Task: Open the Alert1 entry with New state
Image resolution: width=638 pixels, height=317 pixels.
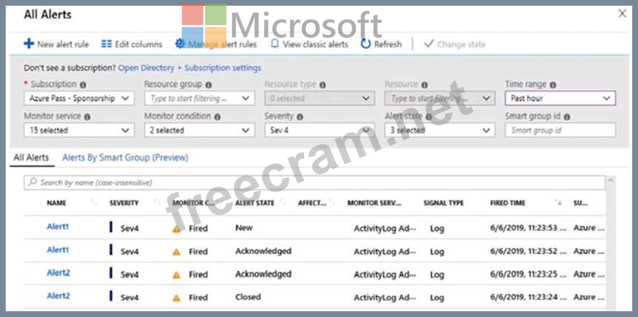Action: 58,227
